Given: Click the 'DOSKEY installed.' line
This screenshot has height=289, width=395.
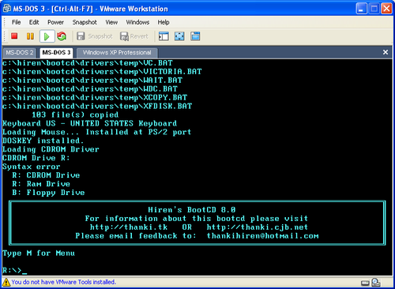Looking at the screenshot, I should click(43, 141).
